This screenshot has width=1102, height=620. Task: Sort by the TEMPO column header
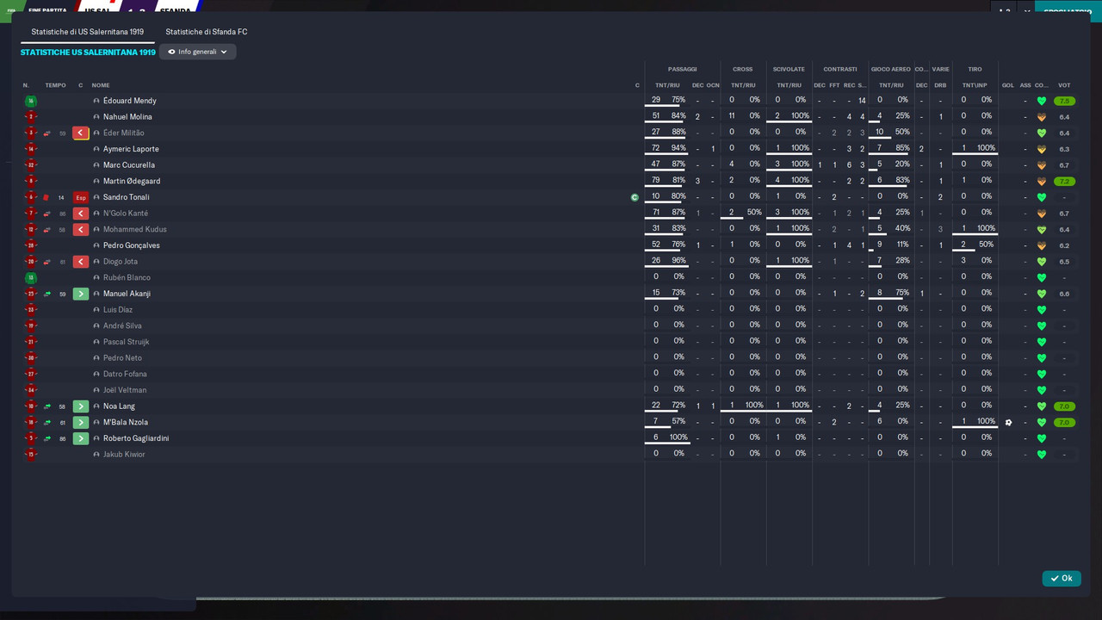pyautogui.click(x=55, y=85)
